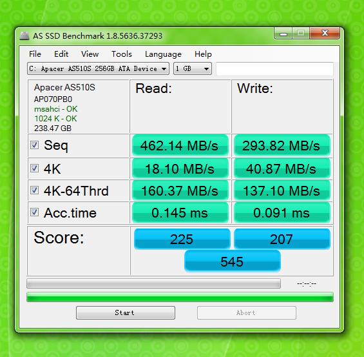Open the Help menu
This screenshot has width=364, height=357.
coord(203,54)
